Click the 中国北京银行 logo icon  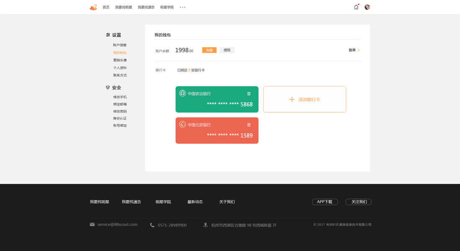pos(182,124)
